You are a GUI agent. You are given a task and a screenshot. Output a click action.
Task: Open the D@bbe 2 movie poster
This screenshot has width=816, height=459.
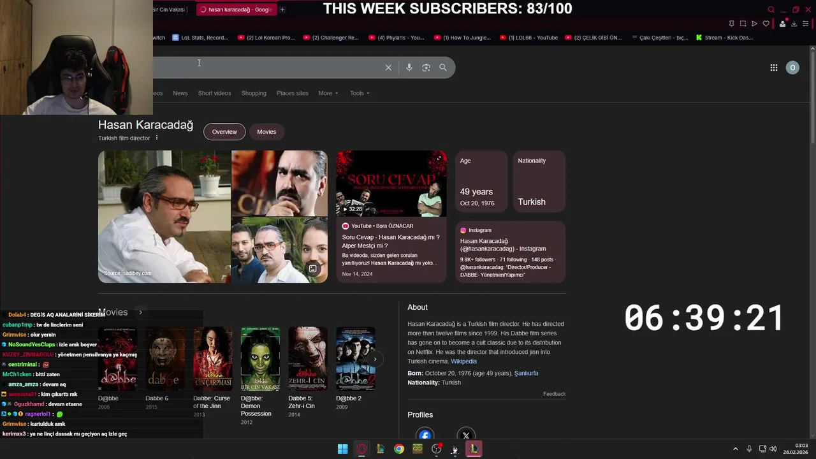point(356,359)
